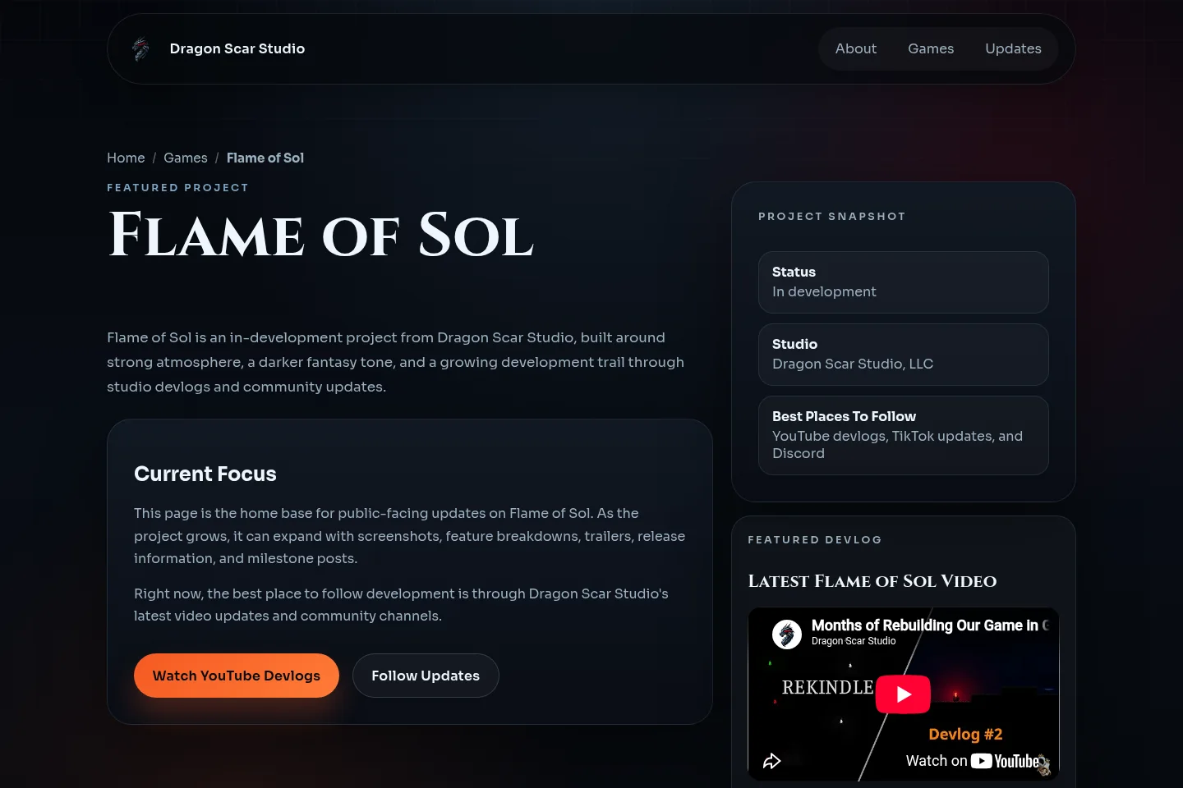The height and width of the screenshot is (788, 1183).
Task: Click the Dragon Scar Studio channel name in video
Action: (854, 641)
